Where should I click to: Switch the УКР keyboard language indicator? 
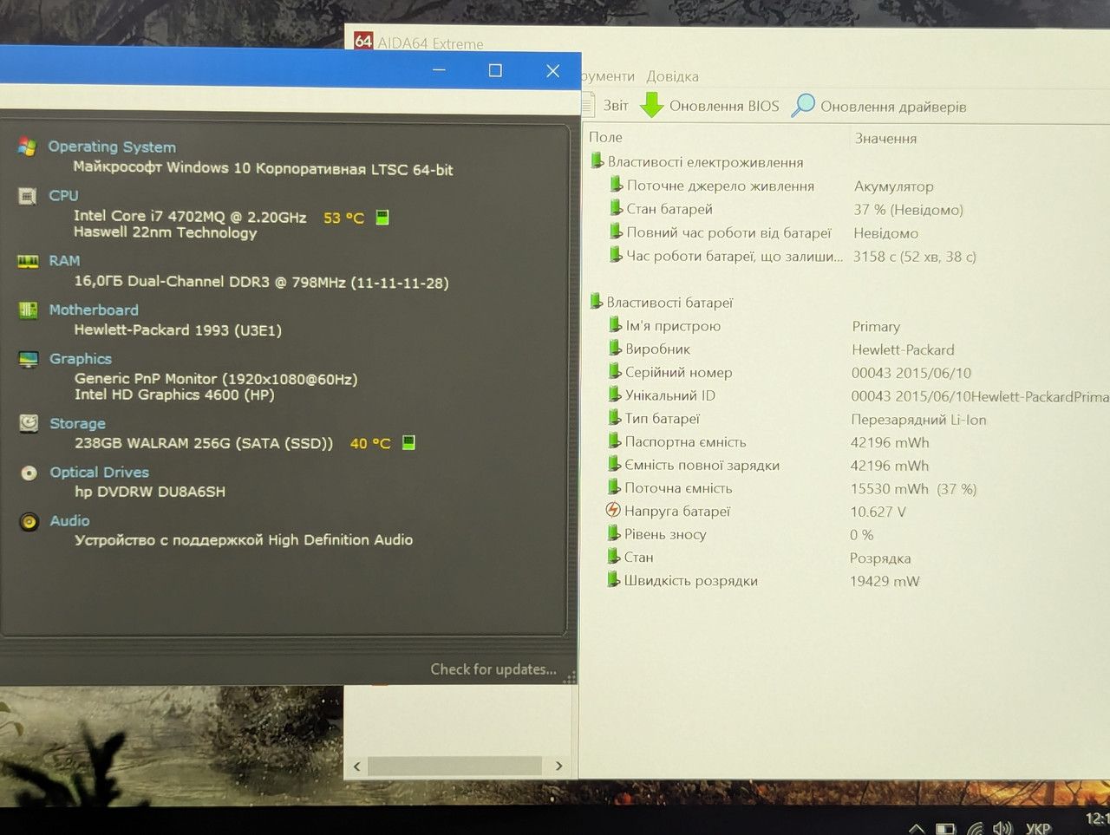click(1038, 828)
